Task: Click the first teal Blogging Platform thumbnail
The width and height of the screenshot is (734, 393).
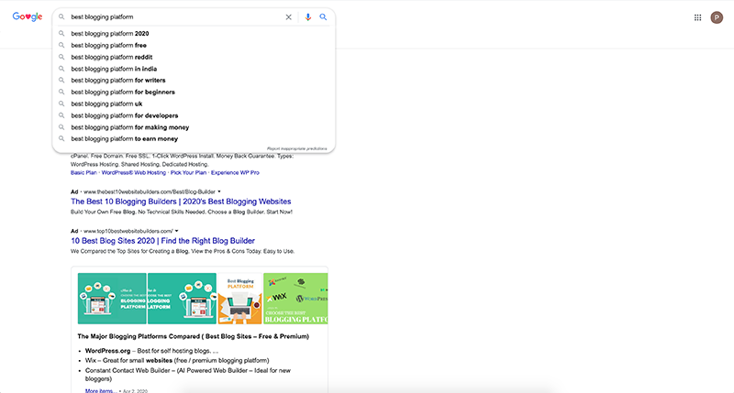Action: (x=112, y=299)
